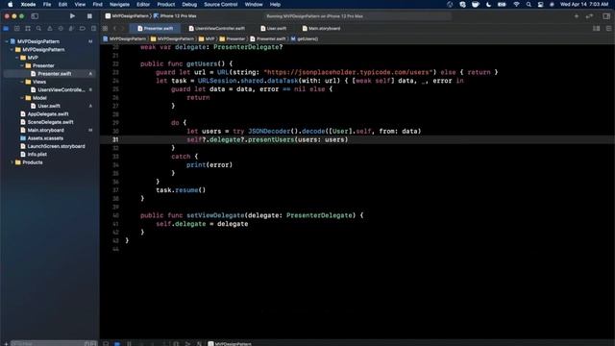Image resolution: width=615 pixels, height=346 pixels.
Task: Open the Debug menu
Action: 189,4
